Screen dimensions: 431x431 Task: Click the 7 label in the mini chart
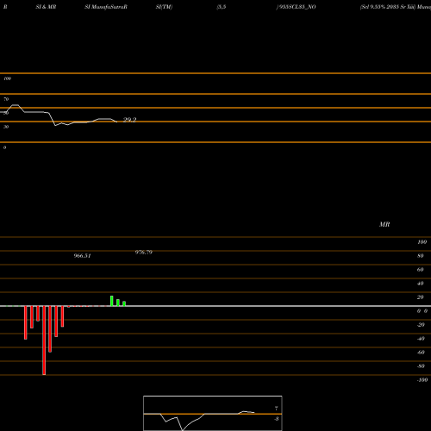click(276, 409)
